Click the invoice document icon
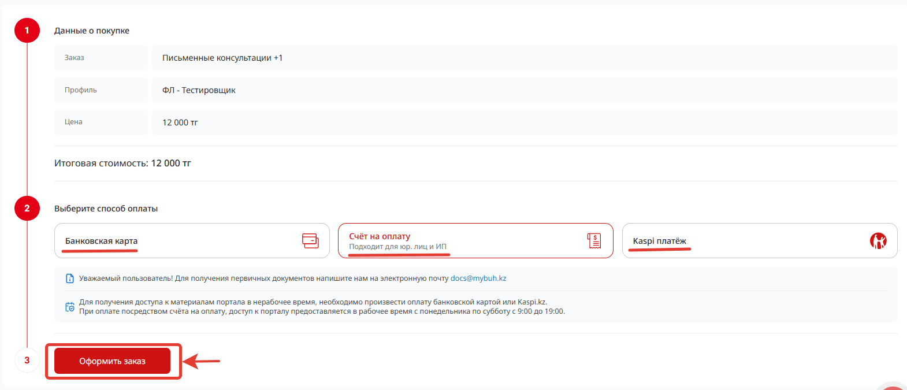Screen dimensions: 907x390 tap(594, 241)
